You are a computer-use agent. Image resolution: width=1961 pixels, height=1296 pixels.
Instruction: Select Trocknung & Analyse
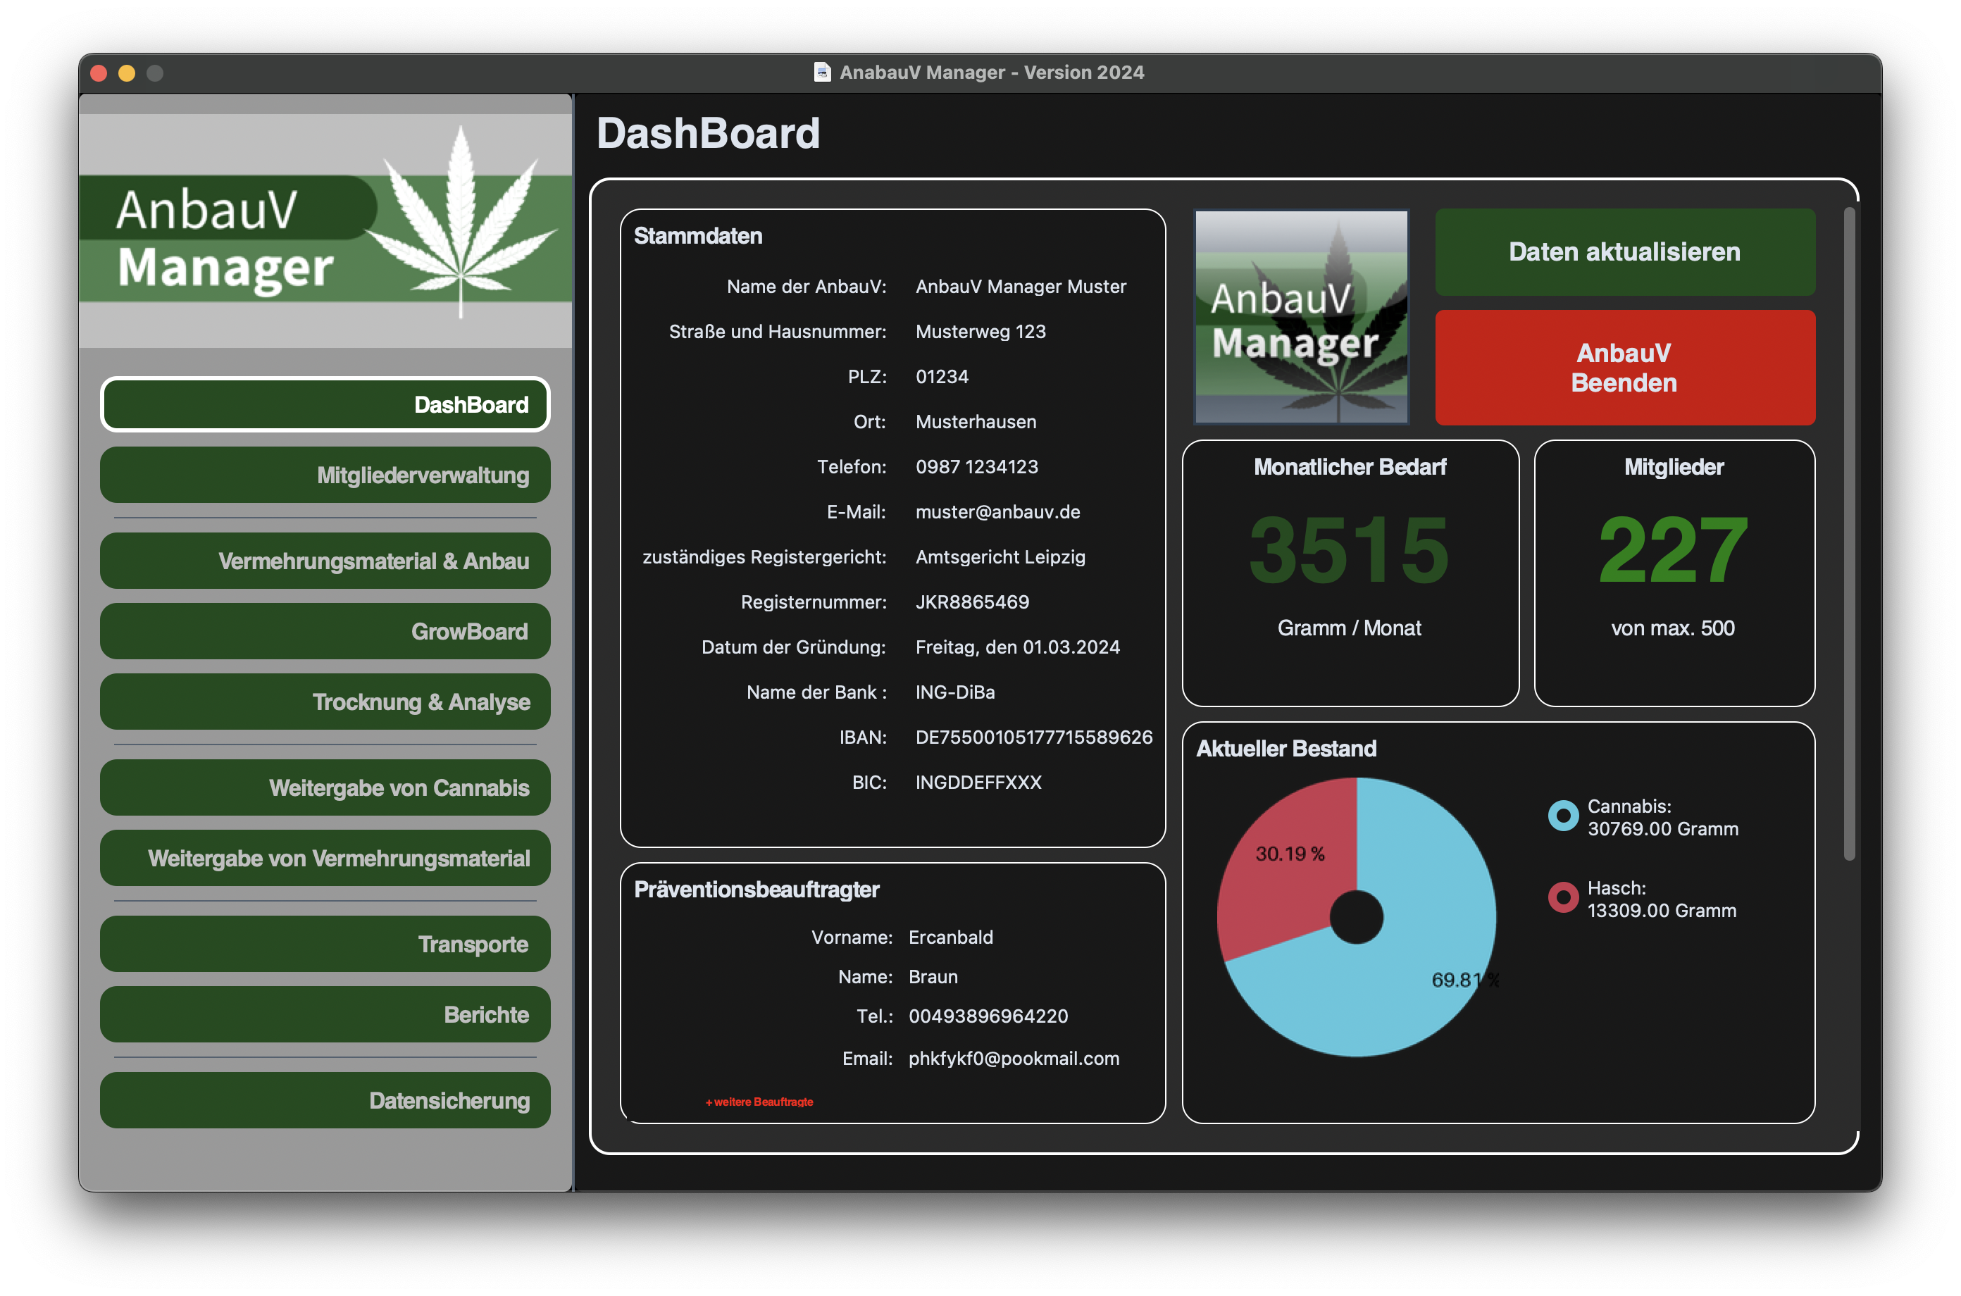tap(325, 702)
